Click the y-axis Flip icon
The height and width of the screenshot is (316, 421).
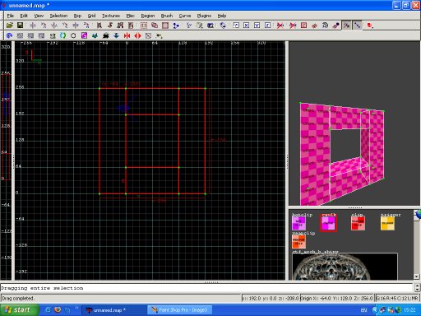[x=54, y=26]
